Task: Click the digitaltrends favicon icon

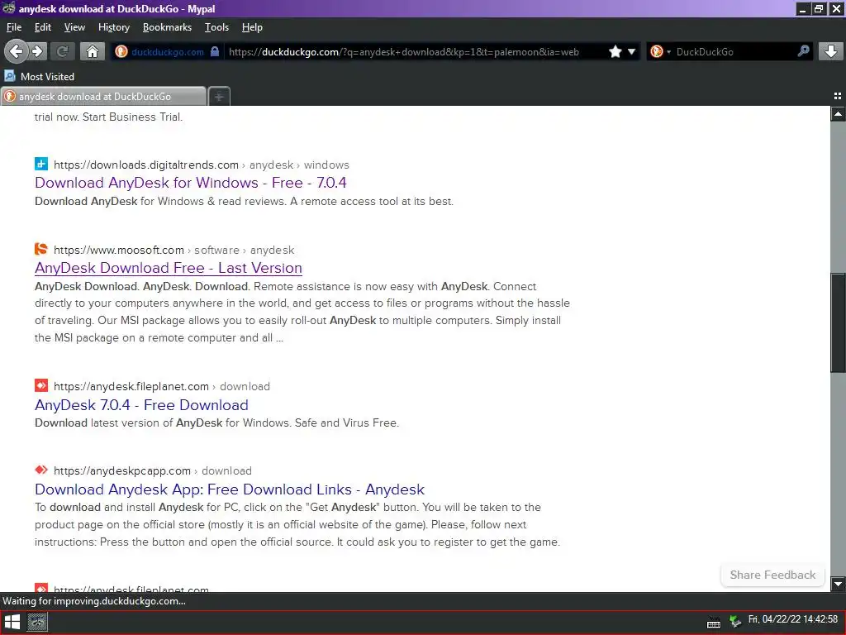Action: [x=41, y=164]
